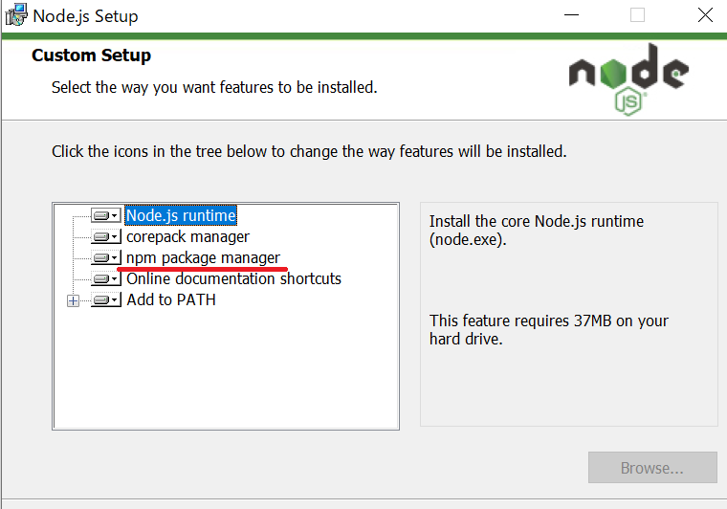Select the npm package manager tree item

tap(203, 257)
